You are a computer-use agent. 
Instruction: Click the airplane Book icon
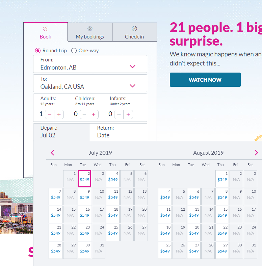pyautogui.click(x=46, y=29)
